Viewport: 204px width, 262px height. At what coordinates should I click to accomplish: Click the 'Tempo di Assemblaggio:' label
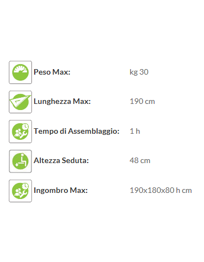[x=77, y=131]
